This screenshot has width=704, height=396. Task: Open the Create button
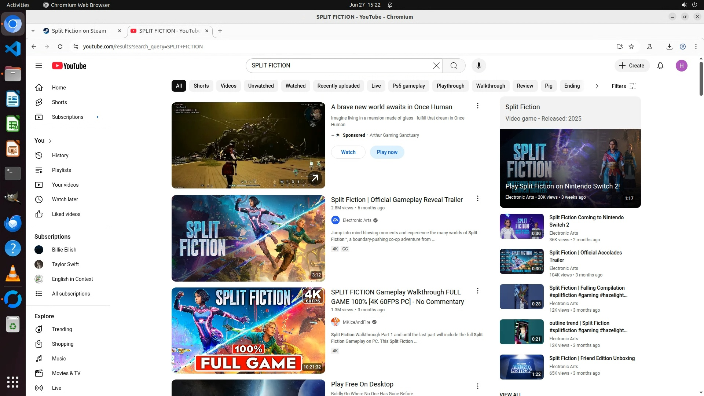(x=632, y=66)
